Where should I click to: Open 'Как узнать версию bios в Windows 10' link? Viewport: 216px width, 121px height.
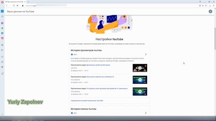100,77
